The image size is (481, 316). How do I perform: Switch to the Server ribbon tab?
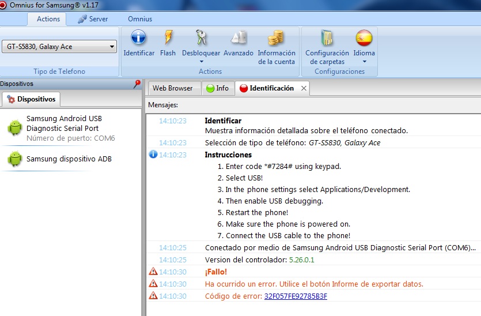click(93, 19)
